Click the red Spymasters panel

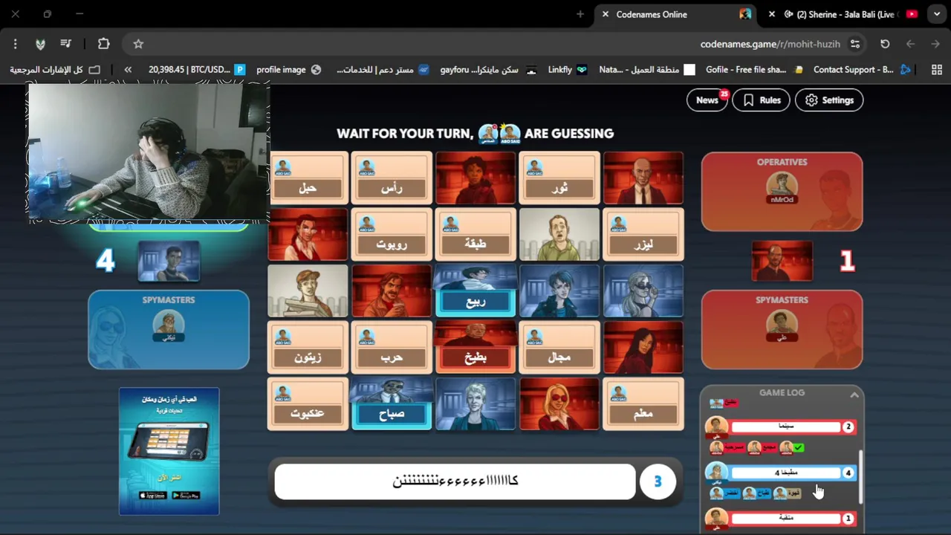click(782, 330)
